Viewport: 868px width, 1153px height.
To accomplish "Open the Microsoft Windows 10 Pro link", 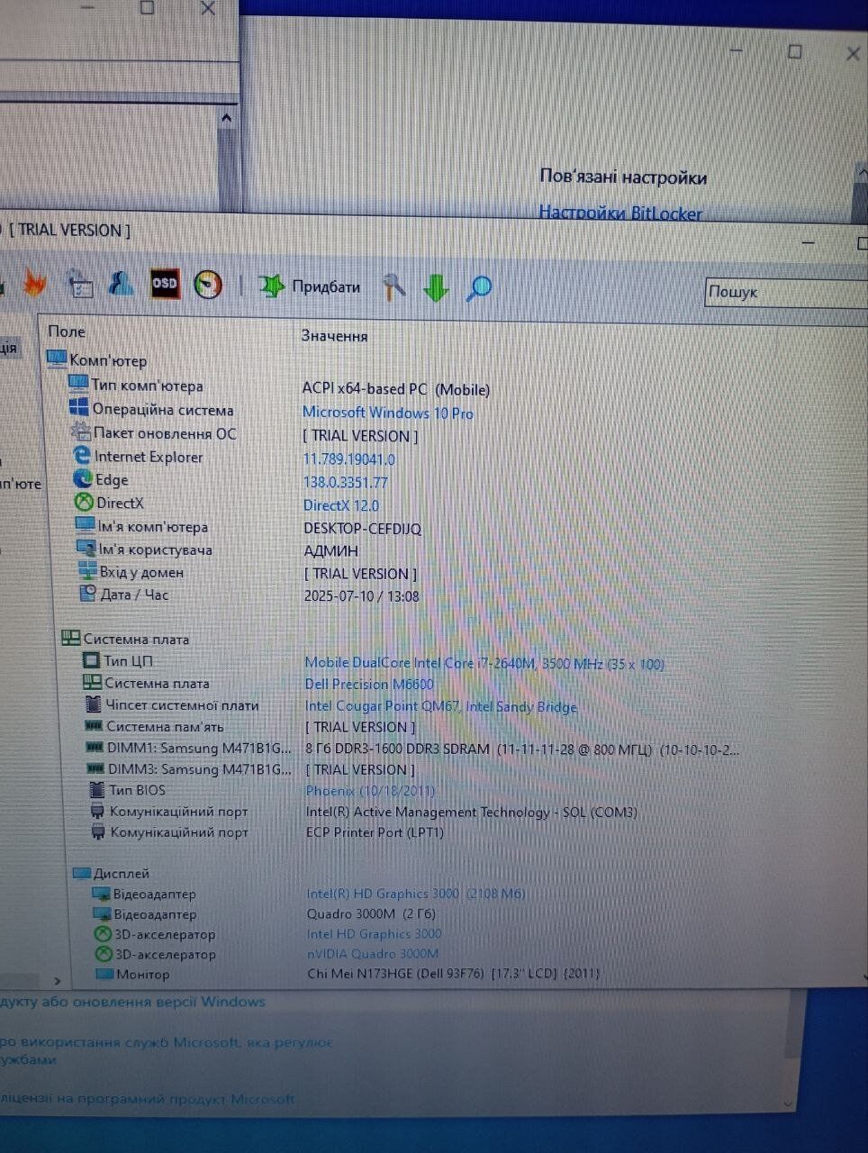I will point(387,413).
